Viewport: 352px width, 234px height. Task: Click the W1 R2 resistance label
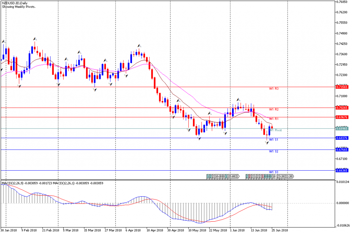[274, 109]
